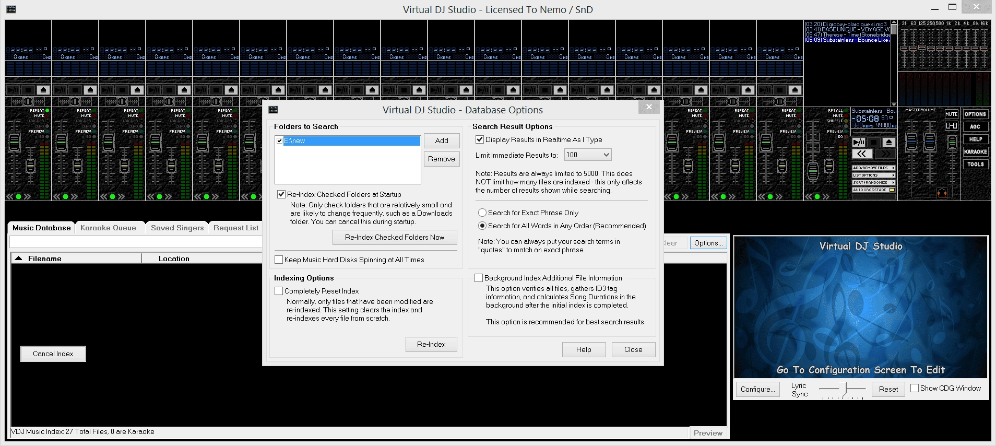Click the left double-arrow under the SHUFFLE deck
Screen dimensions: 996x446
click(x=809, y=197)
